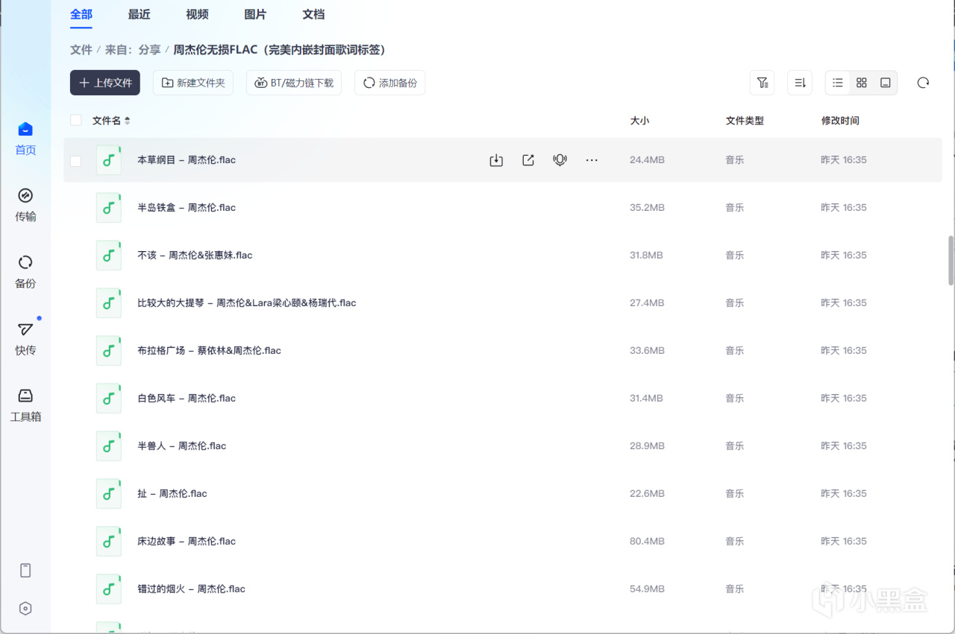
Task: Click 昨天 16:35 in the 白色风车 row
Action: 844,399
